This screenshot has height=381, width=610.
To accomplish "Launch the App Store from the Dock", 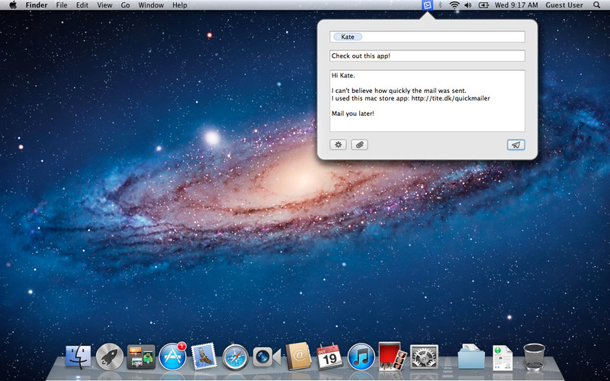I will [173, 356].
